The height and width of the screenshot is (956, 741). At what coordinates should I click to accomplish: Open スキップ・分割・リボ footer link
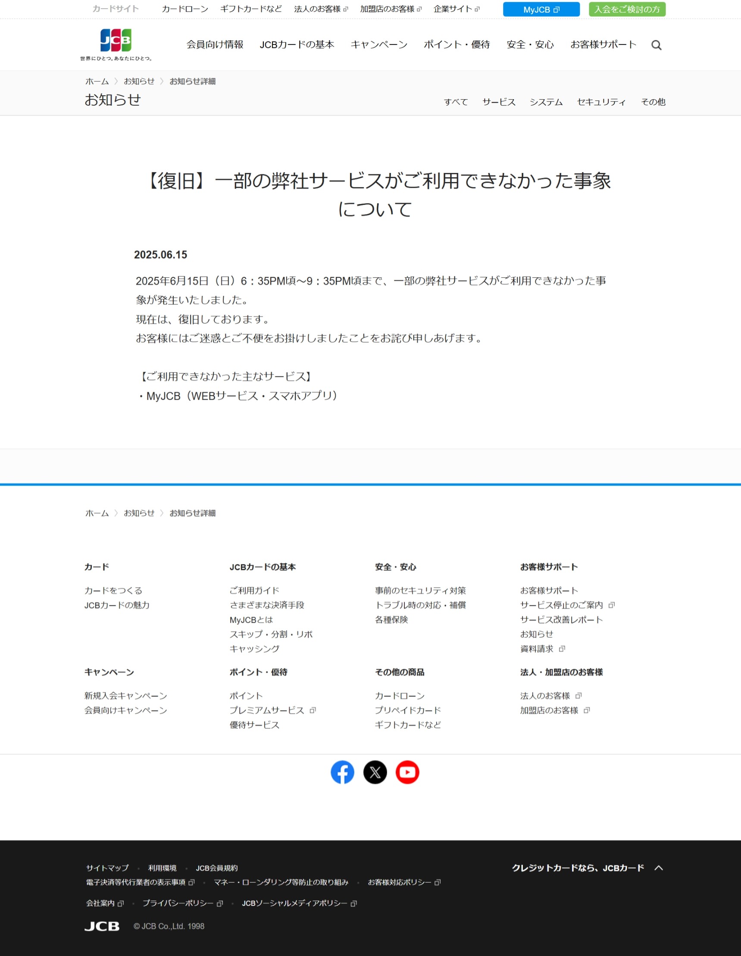click(271, 634)
